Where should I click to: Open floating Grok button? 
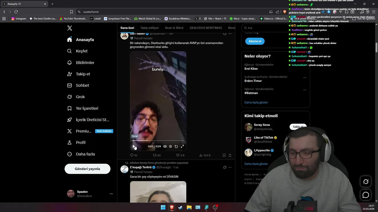coord(366,182)
